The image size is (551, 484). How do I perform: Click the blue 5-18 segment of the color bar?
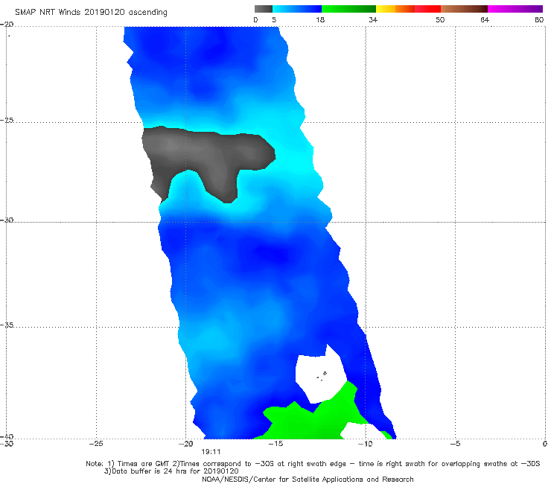[x=297, y=9]
